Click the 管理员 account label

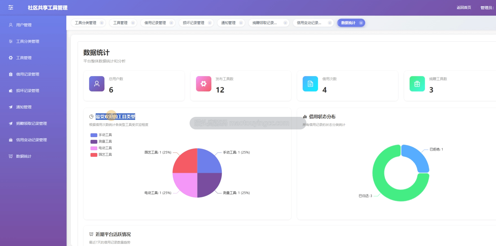pos(487,8)
